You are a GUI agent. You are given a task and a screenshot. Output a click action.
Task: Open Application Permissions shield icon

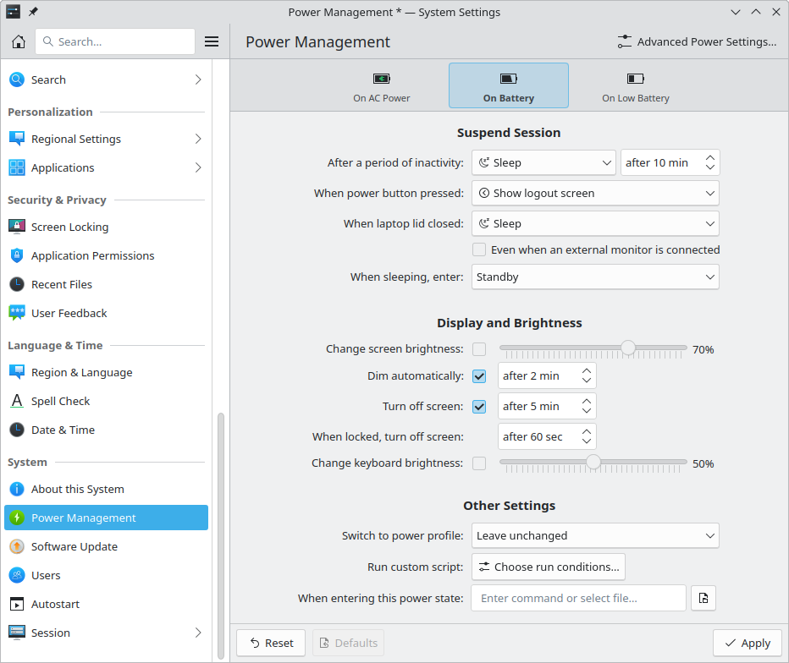(17, 255)
